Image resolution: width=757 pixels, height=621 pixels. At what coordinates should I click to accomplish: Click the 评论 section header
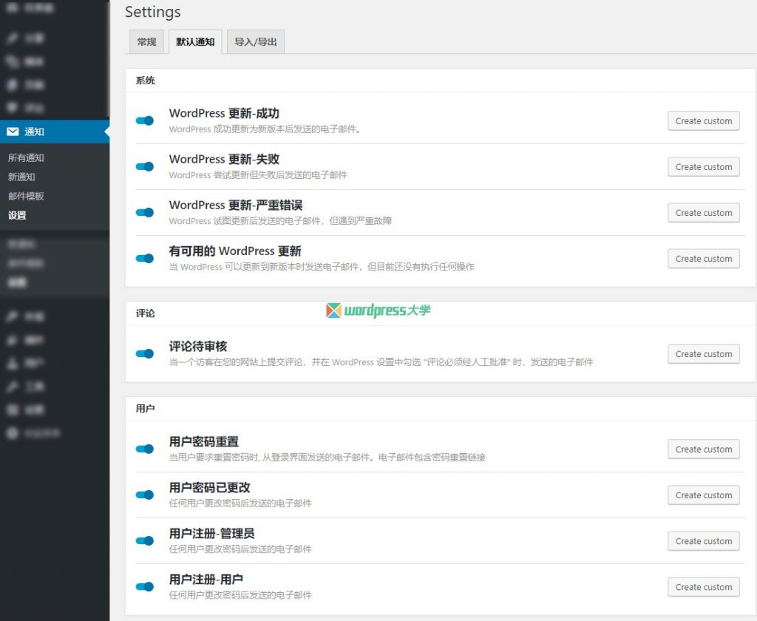tap(145, 313)
